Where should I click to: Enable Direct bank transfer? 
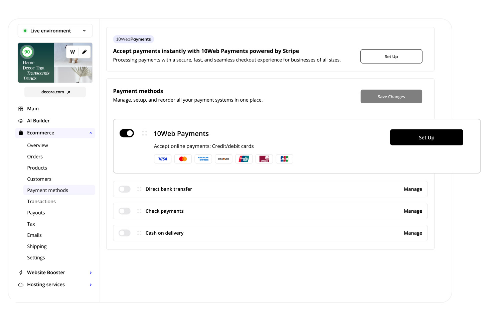pos(124,189)
